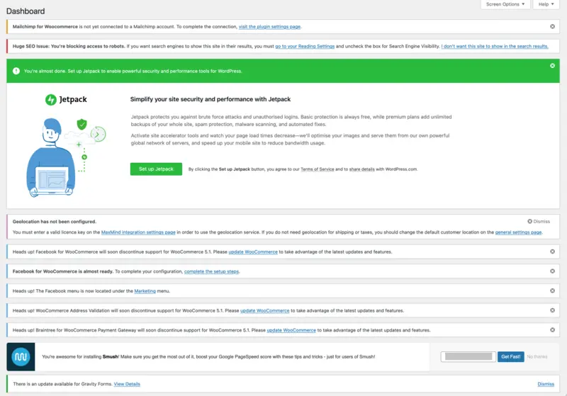Click 'Geolocation has not been configured.' text

(55, 222)
